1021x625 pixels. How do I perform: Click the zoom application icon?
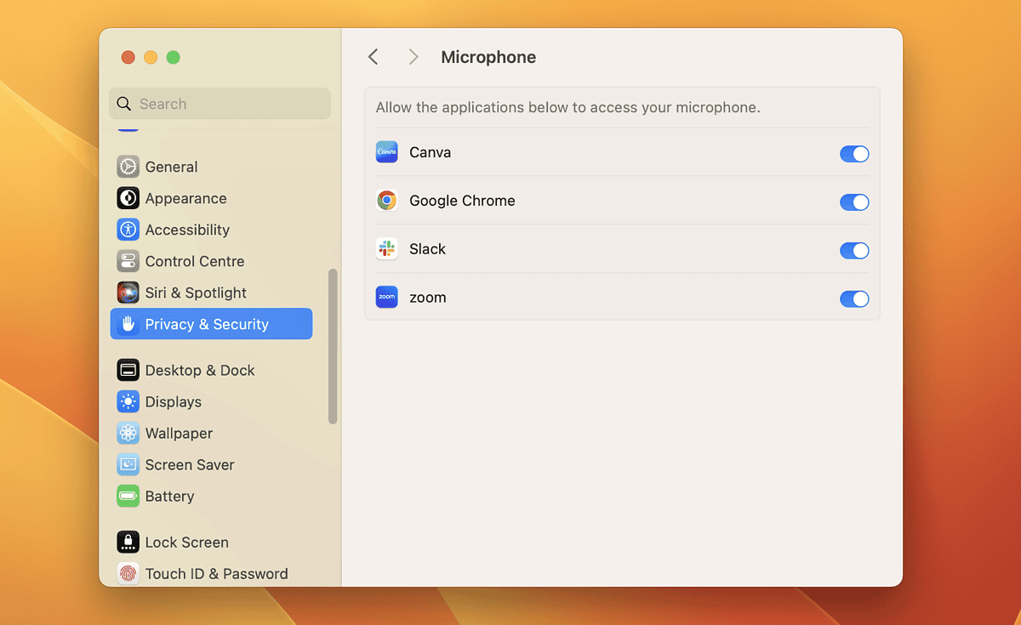pos(386,297)
